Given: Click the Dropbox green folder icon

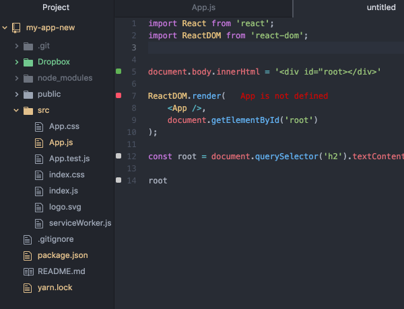Looking at the screenshot, I should click(x=28, y=62).
